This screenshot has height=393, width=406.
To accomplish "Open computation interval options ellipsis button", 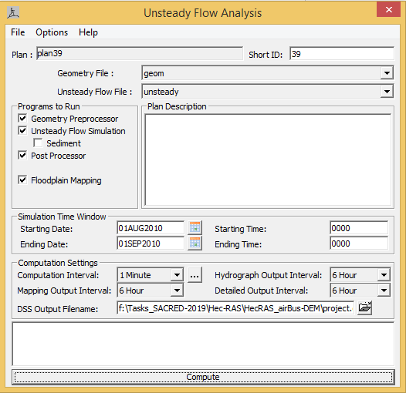I will (195, 275).
